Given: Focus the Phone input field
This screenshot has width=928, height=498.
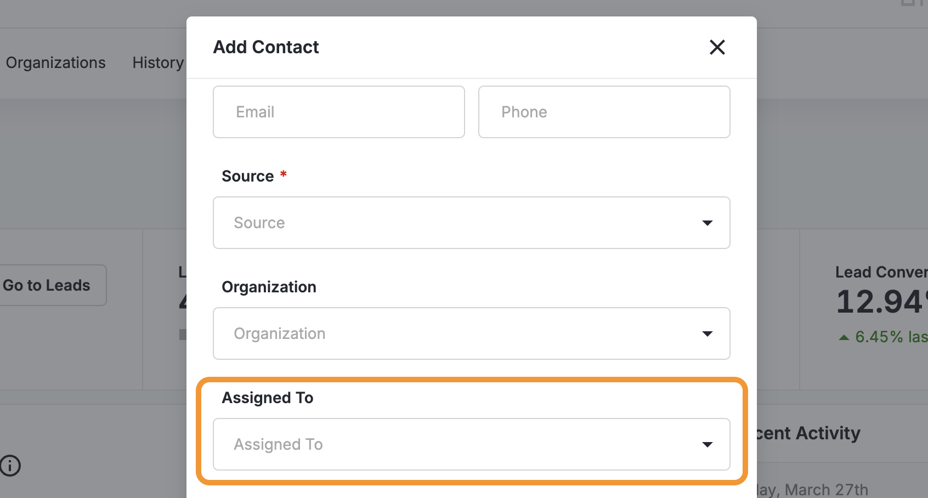Looking at the screenshot, I should click(604, 112).
